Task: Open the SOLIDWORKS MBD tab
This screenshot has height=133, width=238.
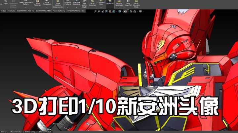Action: [x=43, y=11]
